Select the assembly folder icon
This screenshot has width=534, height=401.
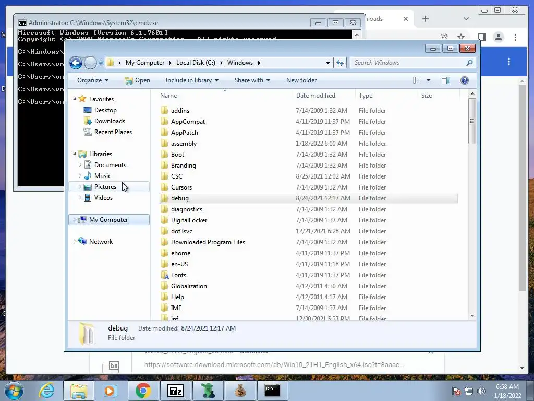click(164, 144)
